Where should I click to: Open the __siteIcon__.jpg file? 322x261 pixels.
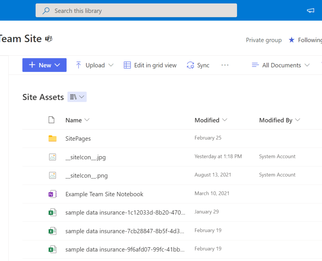click(86, 157)
